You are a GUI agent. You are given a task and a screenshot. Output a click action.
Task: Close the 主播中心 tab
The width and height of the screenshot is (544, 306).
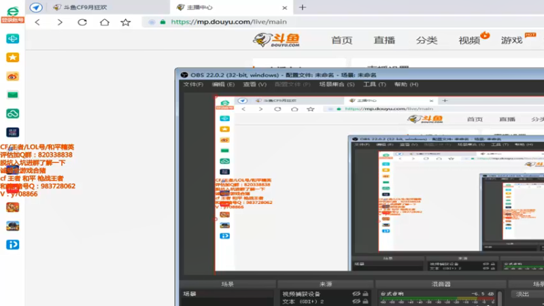pyautogui.click(x=284, y=7)
